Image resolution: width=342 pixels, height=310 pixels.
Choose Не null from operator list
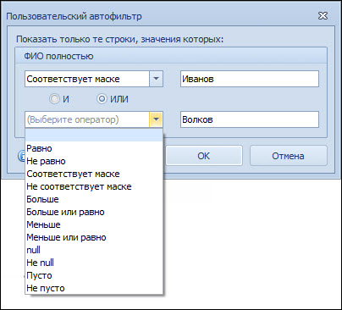tap(94, 263)
